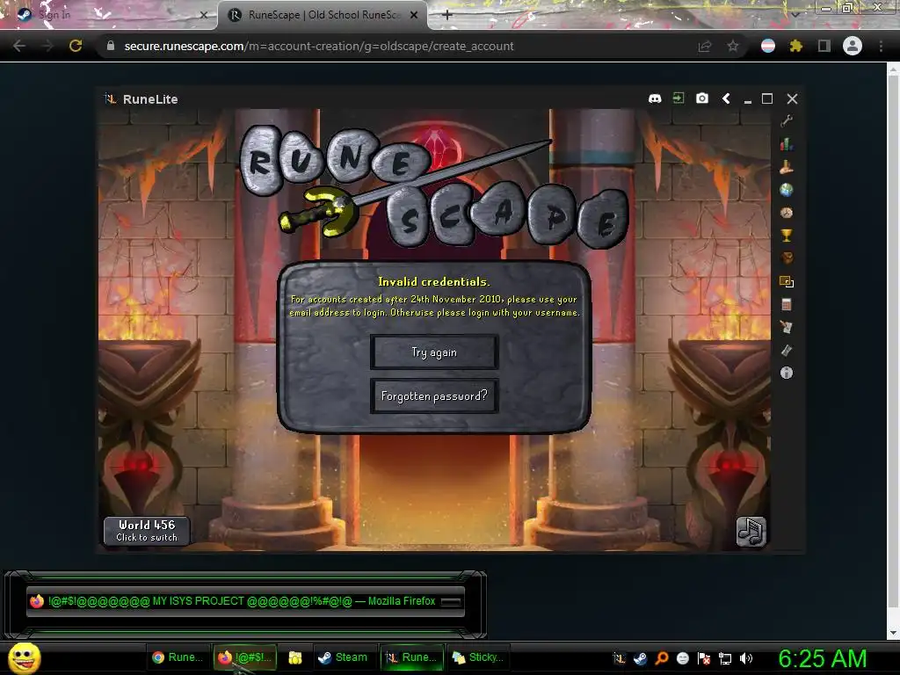Select the Firefox !@#$! taskbar item

245,657
